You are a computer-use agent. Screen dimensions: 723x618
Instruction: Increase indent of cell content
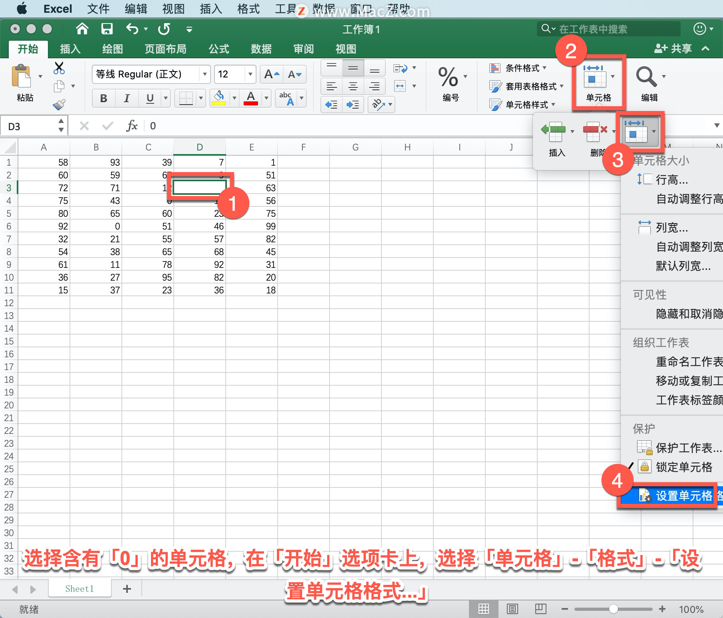353,105
